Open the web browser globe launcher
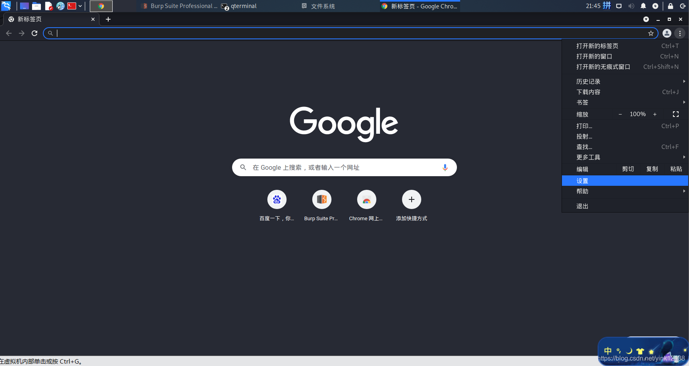This screenshot has width=689, height=366. [x=61, y=6]
